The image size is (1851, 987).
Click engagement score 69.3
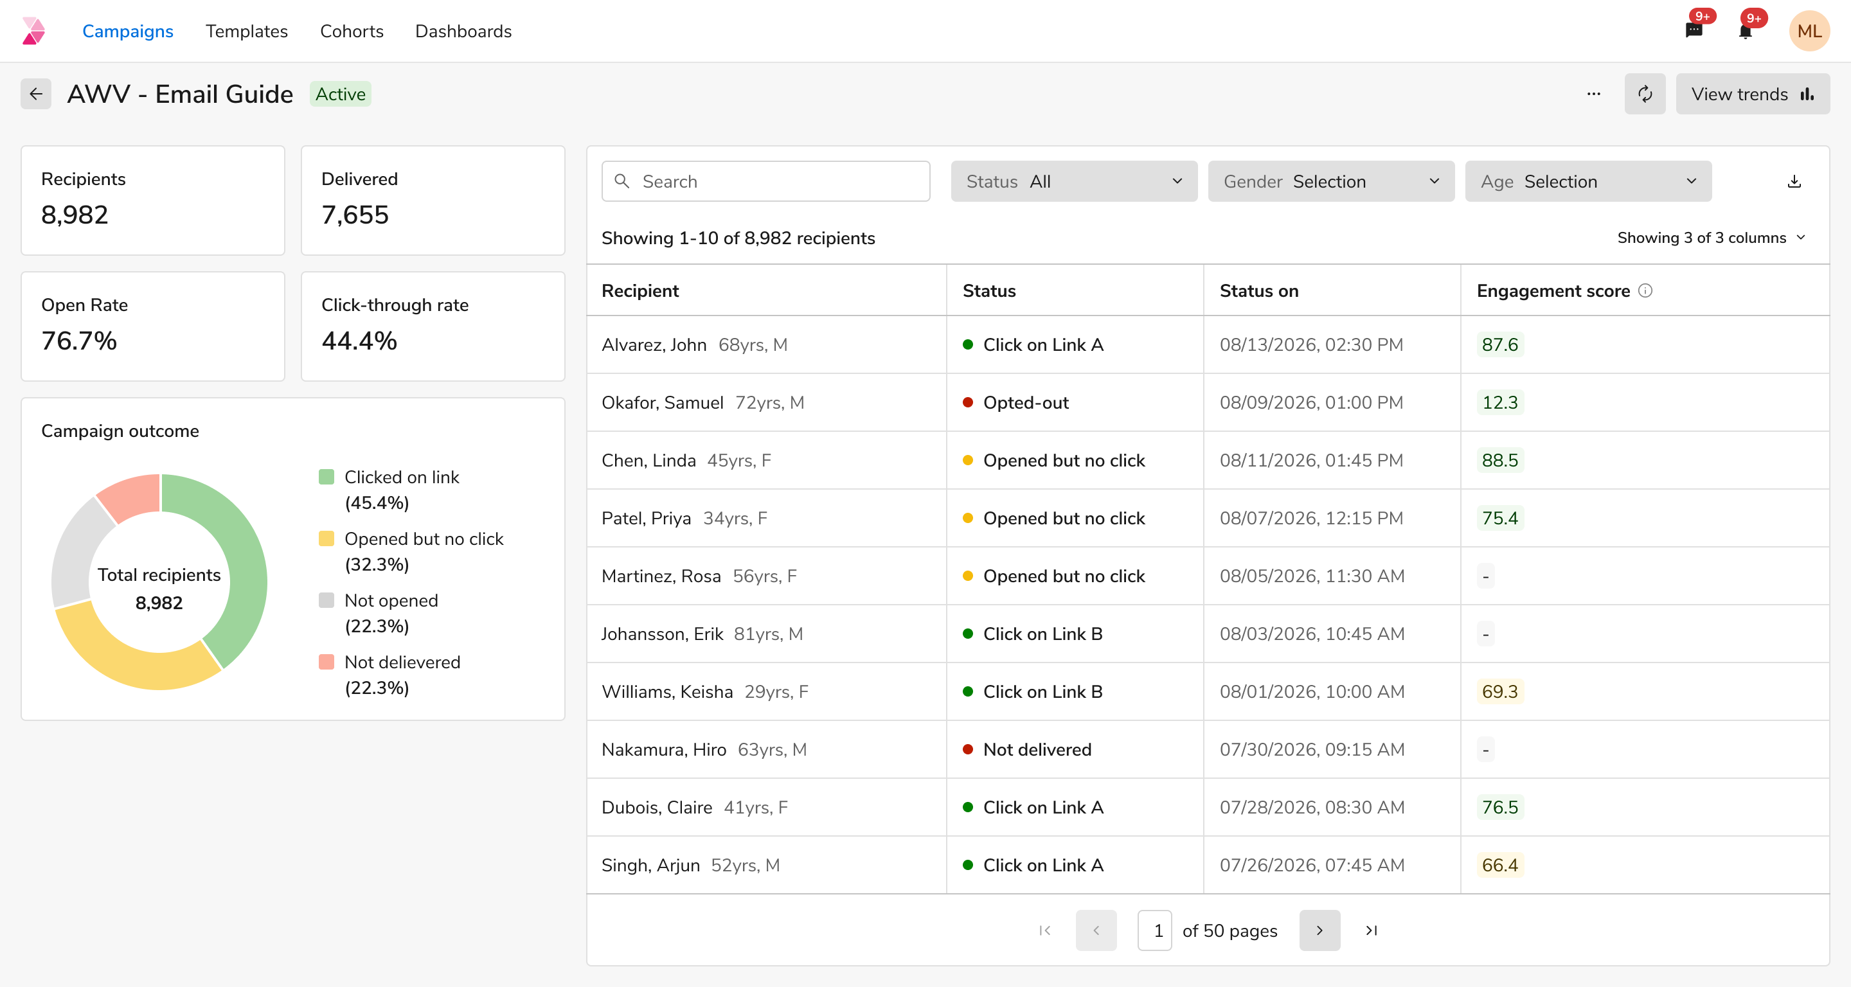point(1499,692)
